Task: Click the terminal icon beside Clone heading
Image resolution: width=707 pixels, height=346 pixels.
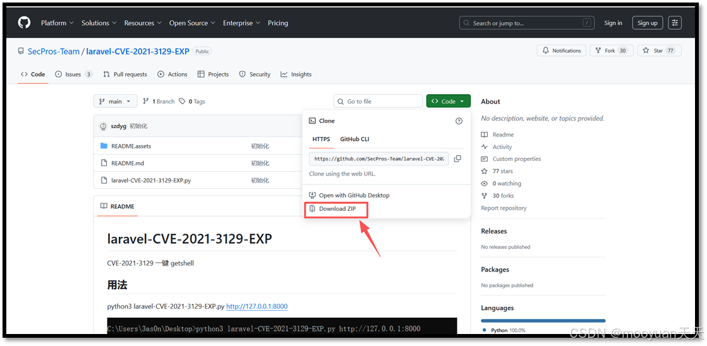Action: (x=312, y=121)
